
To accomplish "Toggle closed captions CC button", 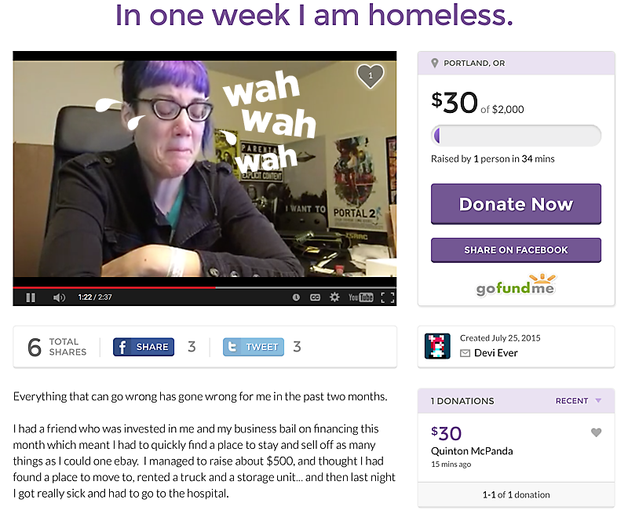I will [x=316, y=297].
